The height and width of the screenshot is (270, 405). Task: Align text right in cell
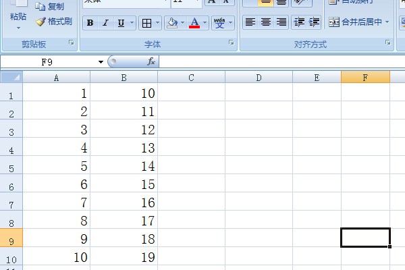(281, 22)
